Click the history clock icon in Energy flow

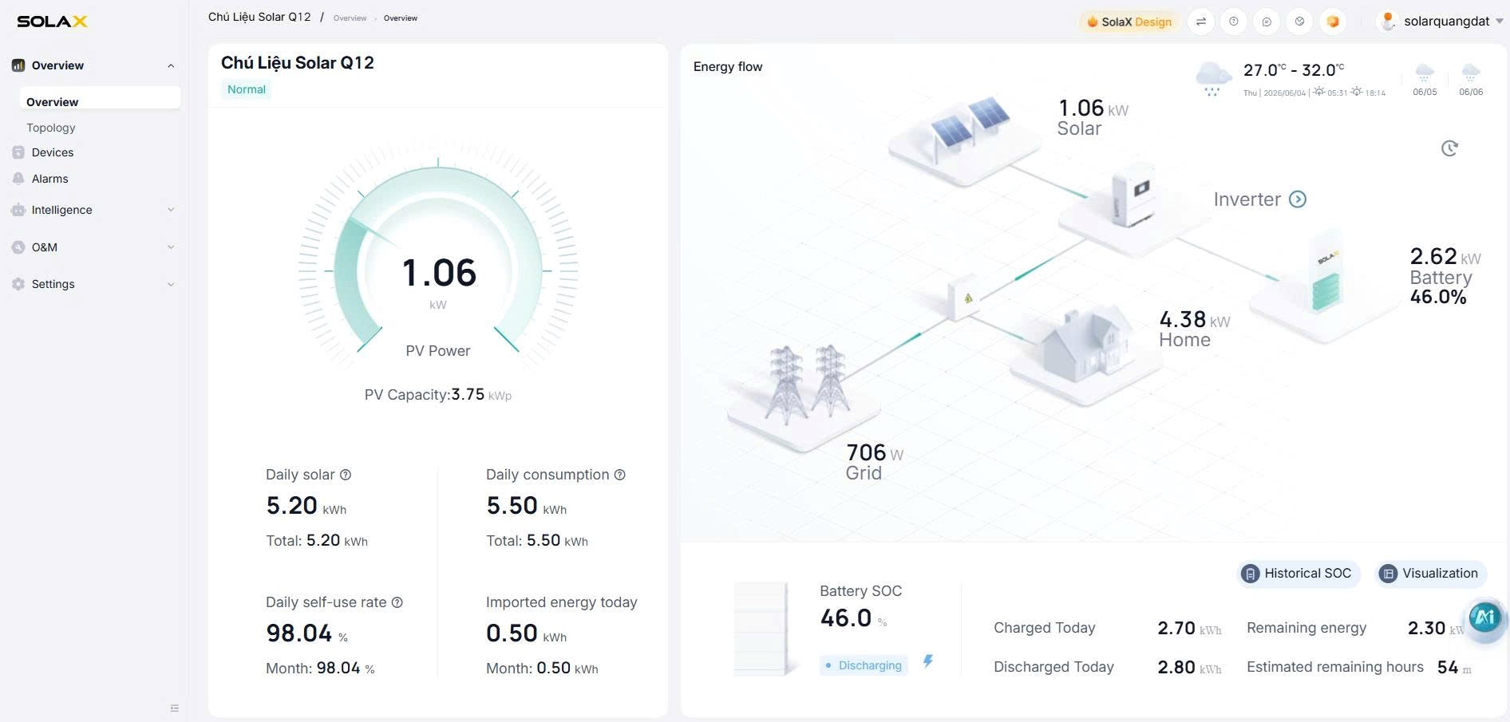pyautogui.click(x=1449, y=148)
